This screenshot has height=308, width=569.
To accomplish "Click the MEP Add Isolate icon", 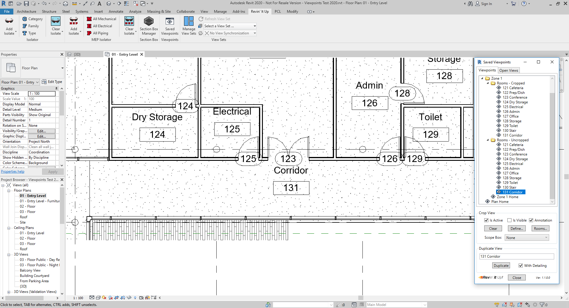I will pyautogui.click(x=73, y=21).
